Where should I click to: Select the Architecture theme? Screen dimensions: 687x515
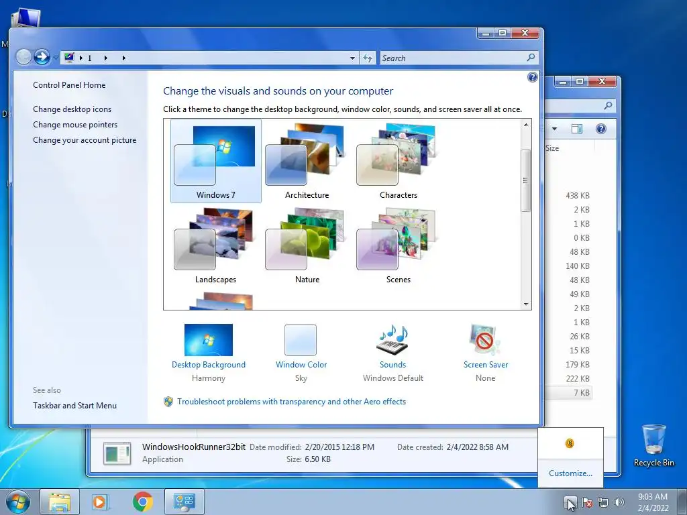coord(307,161)
